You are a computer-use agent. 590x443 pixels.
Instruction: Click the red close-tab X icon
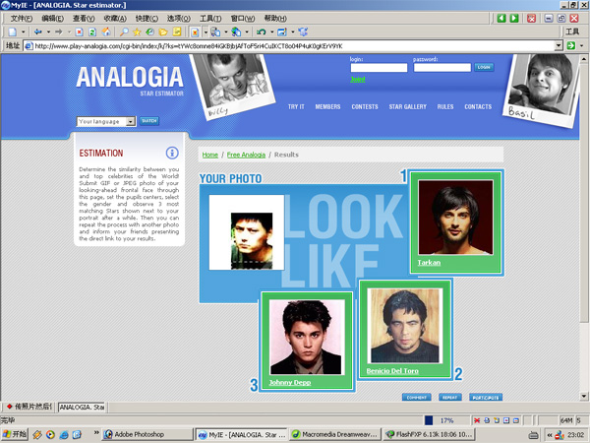click(x=531, y=18)
